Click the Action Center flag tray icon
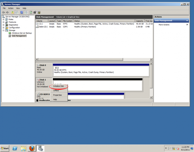 (169, 148)
